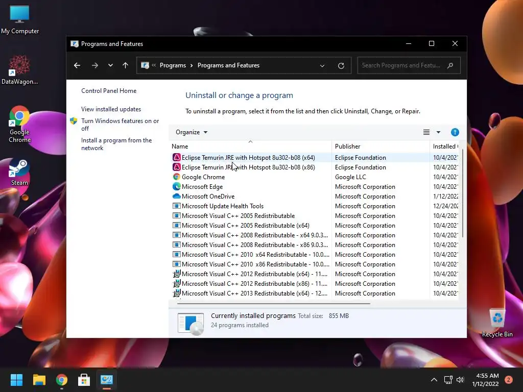
Task: Click the address bar control panel icon
Action: click(x=145, y=65)
